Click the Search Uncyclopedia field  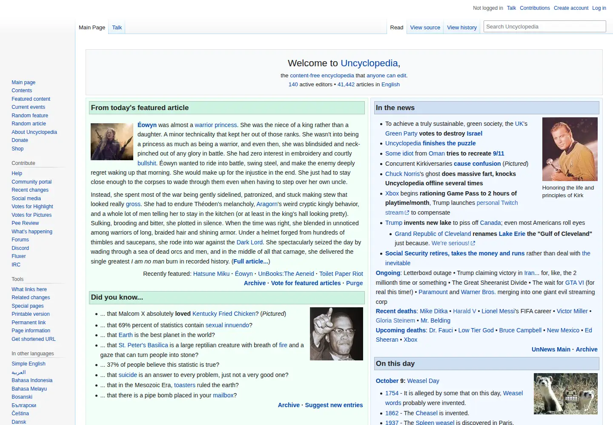[x=544, y=26]
